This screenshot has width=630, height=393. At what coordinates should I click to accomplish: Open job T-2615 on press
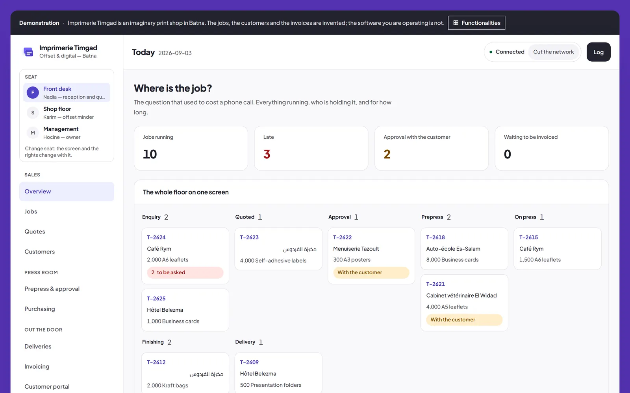click(x=558, y=249)
